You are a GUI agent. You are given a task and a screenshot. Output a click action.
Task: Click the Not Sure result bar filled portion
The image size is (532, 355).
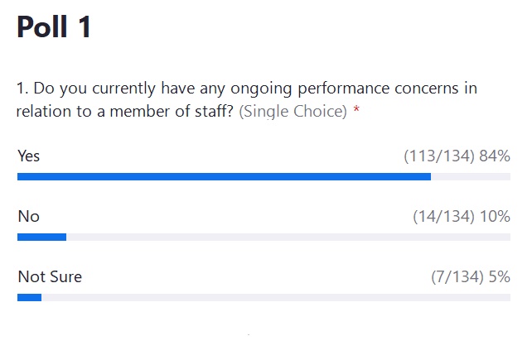pyautogui.click(x=30, y=297)
